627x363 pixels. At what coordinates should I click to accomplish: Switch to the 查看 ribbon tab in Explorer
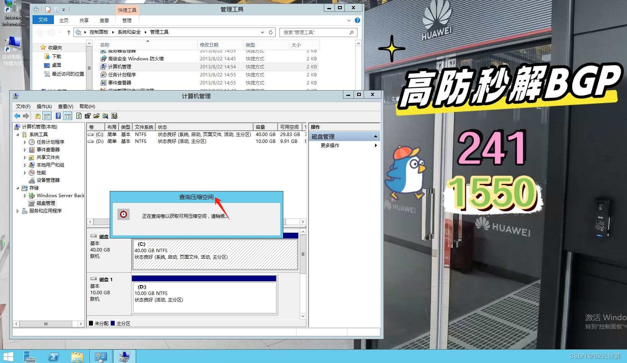[x=104, y=20]
